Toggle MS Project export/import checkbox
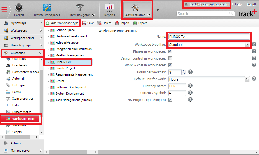This screenshot has height=155, width=259. click(x=170, y=100)
